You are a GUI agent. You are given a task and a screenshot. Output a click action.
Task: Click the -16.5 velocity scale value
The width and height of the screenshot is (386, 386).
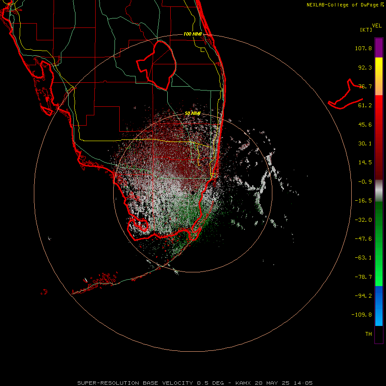pyautogui.click(x=363, y=201)
